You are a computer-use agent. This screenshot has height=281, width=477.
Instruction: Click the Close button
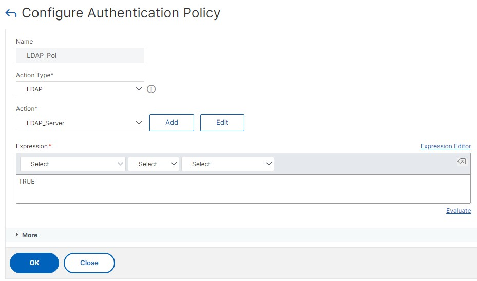89,263
